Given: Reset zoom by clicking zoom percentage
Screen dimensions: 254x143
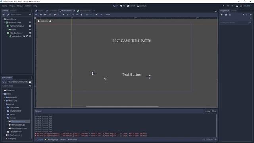Looking at the screenshot, I should point(44,21).
